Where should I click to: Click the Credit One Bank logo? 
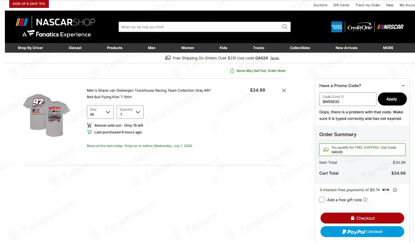(360, 27)
